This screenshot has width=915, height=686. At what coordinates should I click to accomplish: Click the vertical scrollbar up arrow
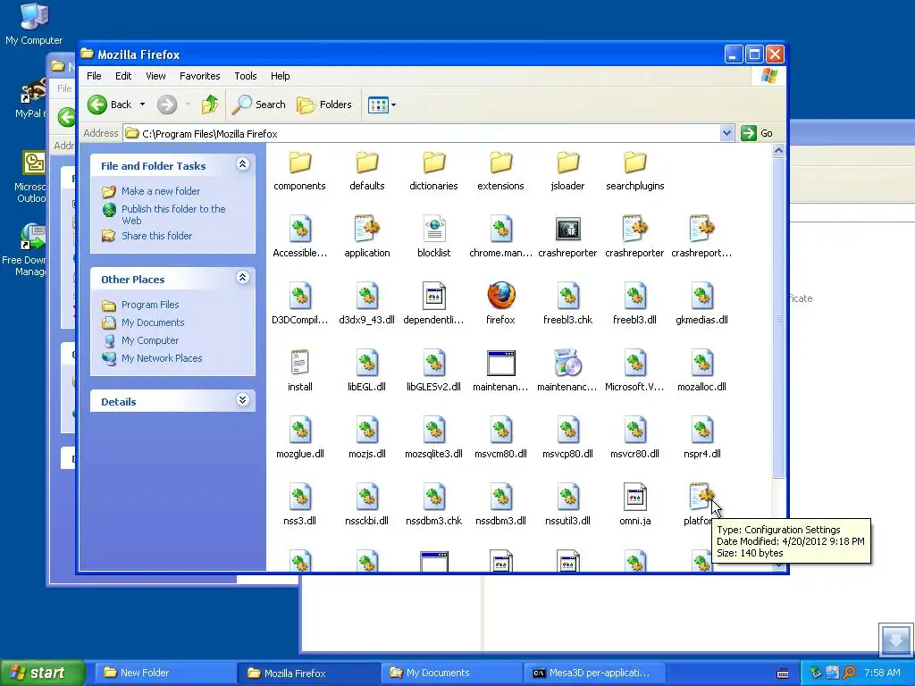tap(778, 150)
